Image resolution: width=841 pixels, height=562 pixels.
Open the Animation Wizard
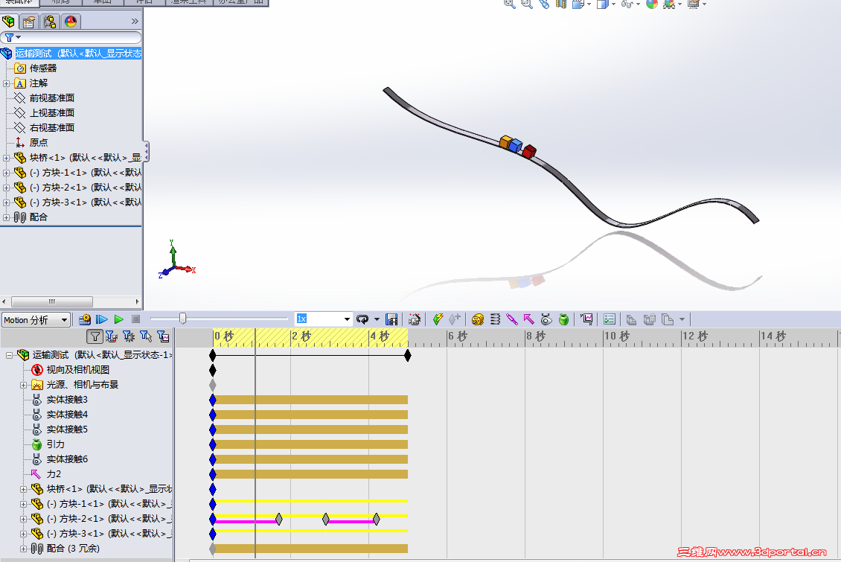coord(414,319)
